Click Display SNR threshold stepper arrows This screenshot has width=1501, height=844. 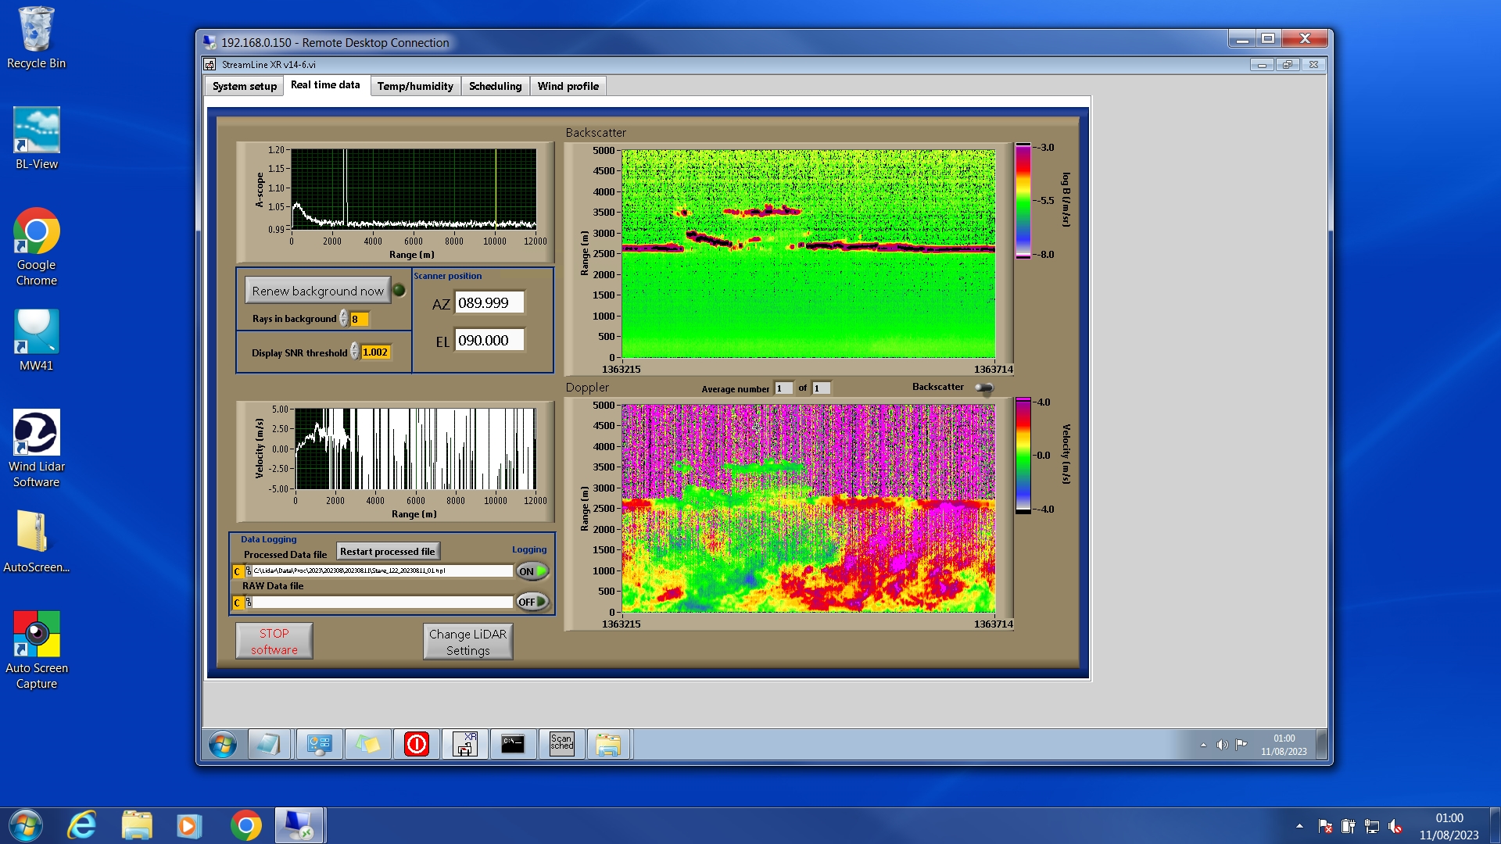(x=355, y=352)
